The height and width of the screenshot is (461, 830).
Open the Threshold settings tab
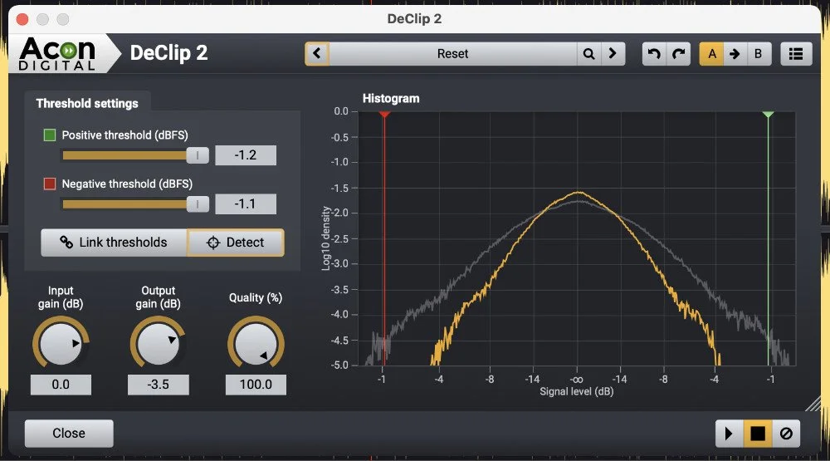87,103
